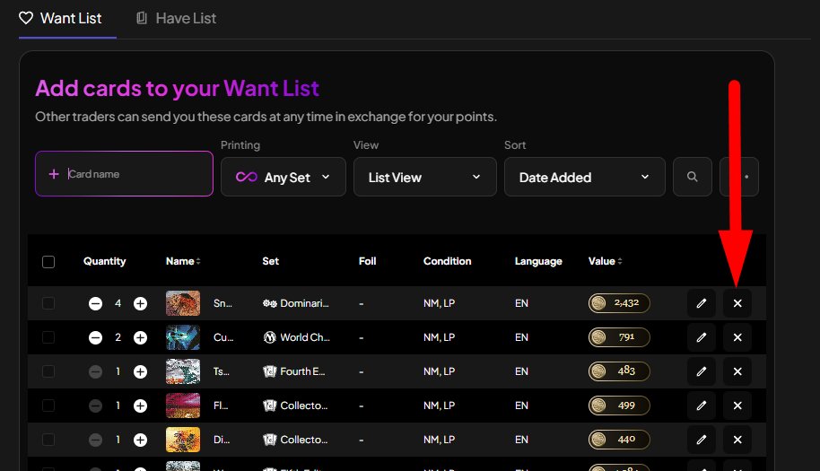Click the Card name input field
This screenshot has width=820, height=471.
point(124,173)
